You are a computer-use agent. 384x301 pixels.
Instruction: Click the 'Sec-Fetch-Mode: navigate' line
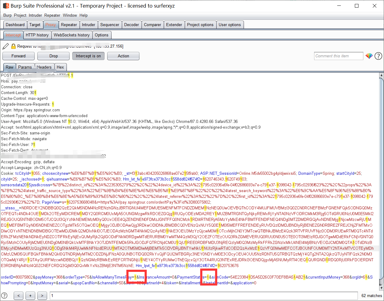pyautogui.click(x=24, y=139)
